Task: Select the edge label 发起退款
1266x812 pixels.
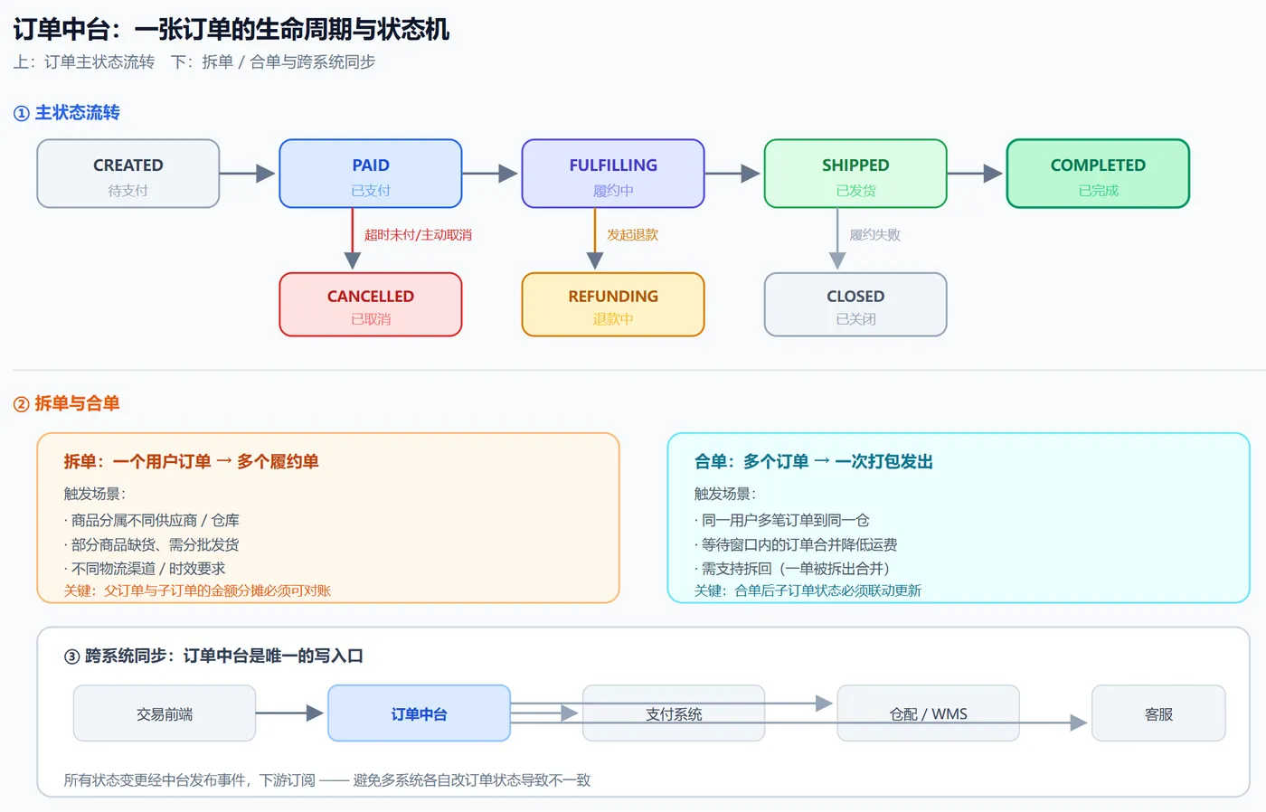Action: [632, 234]
